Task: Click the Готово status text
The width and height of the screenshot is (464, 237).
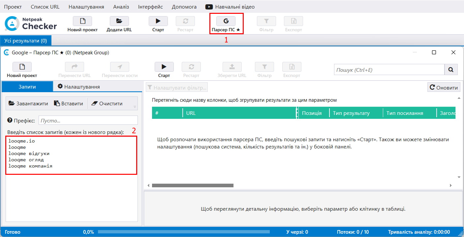Action: [x=13, y=232]
